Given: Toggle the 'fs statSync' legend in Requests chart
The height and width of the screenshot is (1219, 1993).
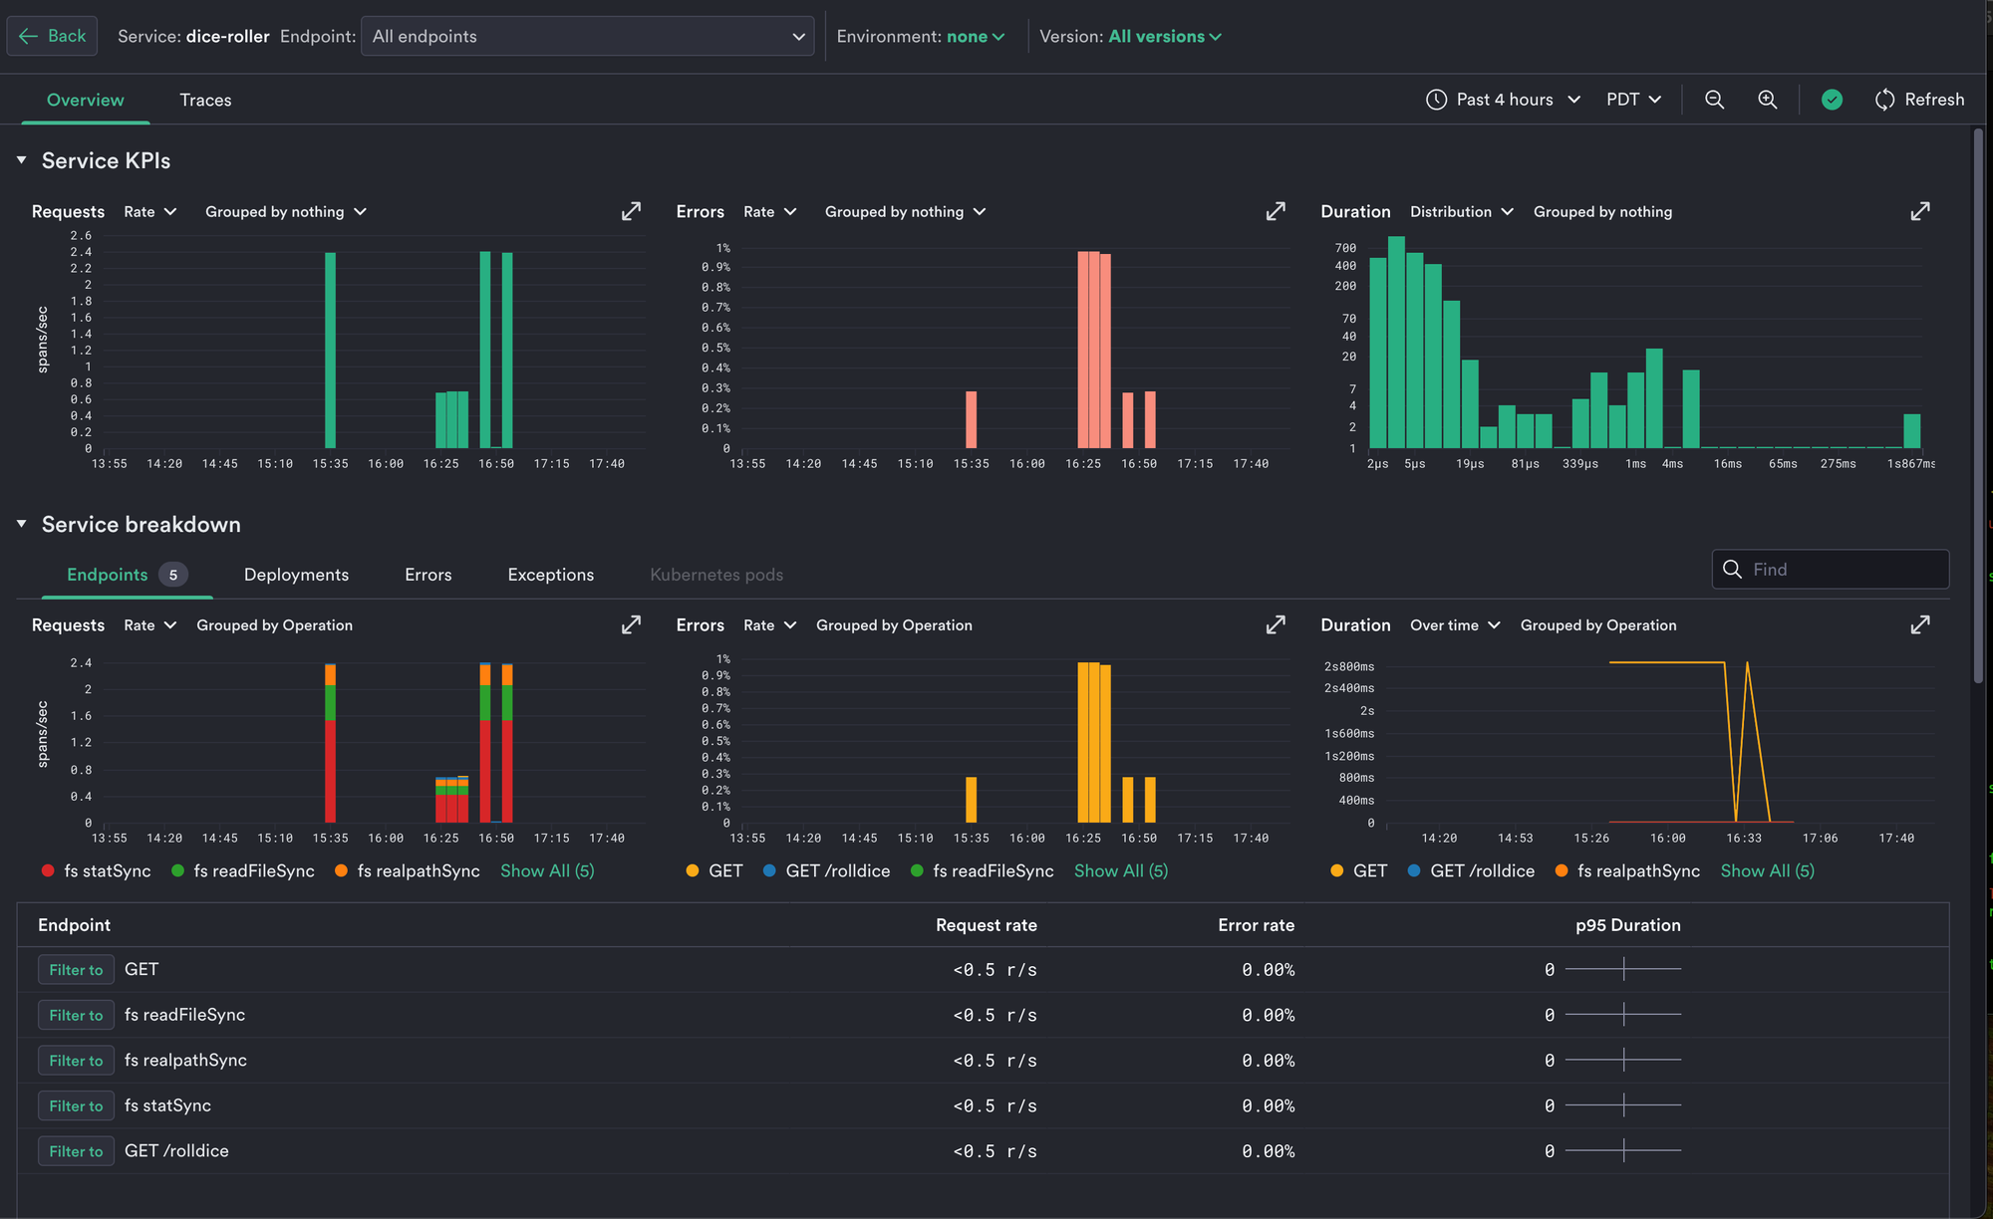Looking at the screenshot, I should tap(97, 870).
